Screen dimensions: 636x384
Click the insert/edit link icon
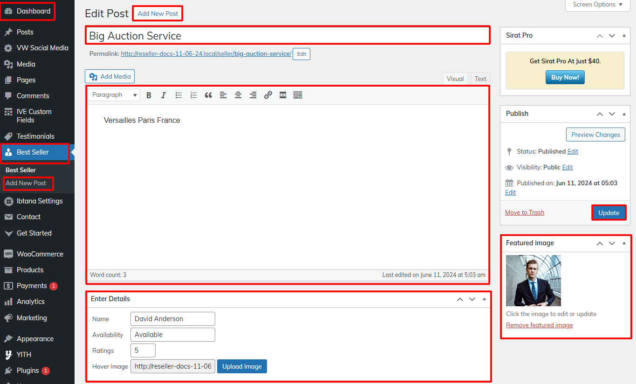268,95
